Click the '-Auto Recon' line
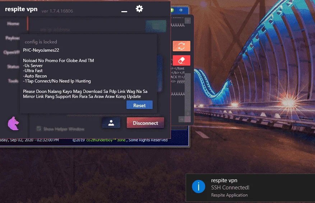Image resolution: width=315 pixels, height=203 pixels. point(35,76)
